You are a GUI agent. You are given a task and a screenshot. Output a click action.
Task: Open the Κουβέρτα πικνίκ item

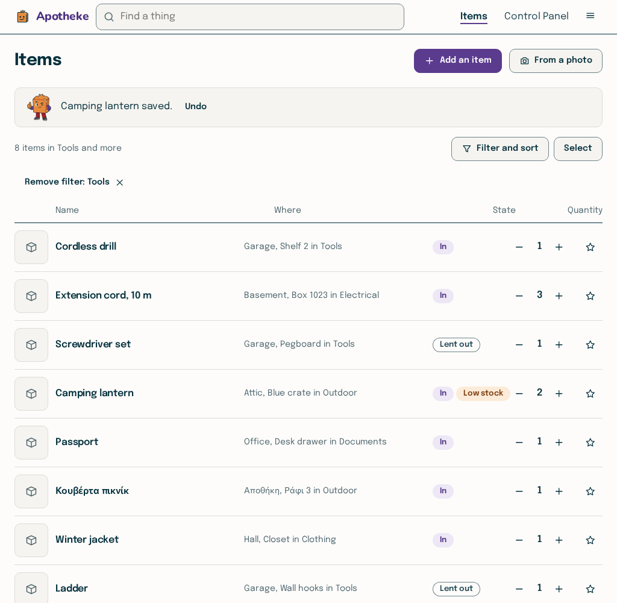pyautogui.click(x=92, y=491)
